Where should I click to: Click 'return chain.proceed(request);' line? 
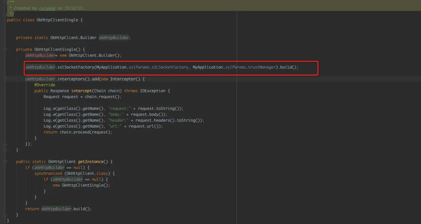(x=78, y=132)
